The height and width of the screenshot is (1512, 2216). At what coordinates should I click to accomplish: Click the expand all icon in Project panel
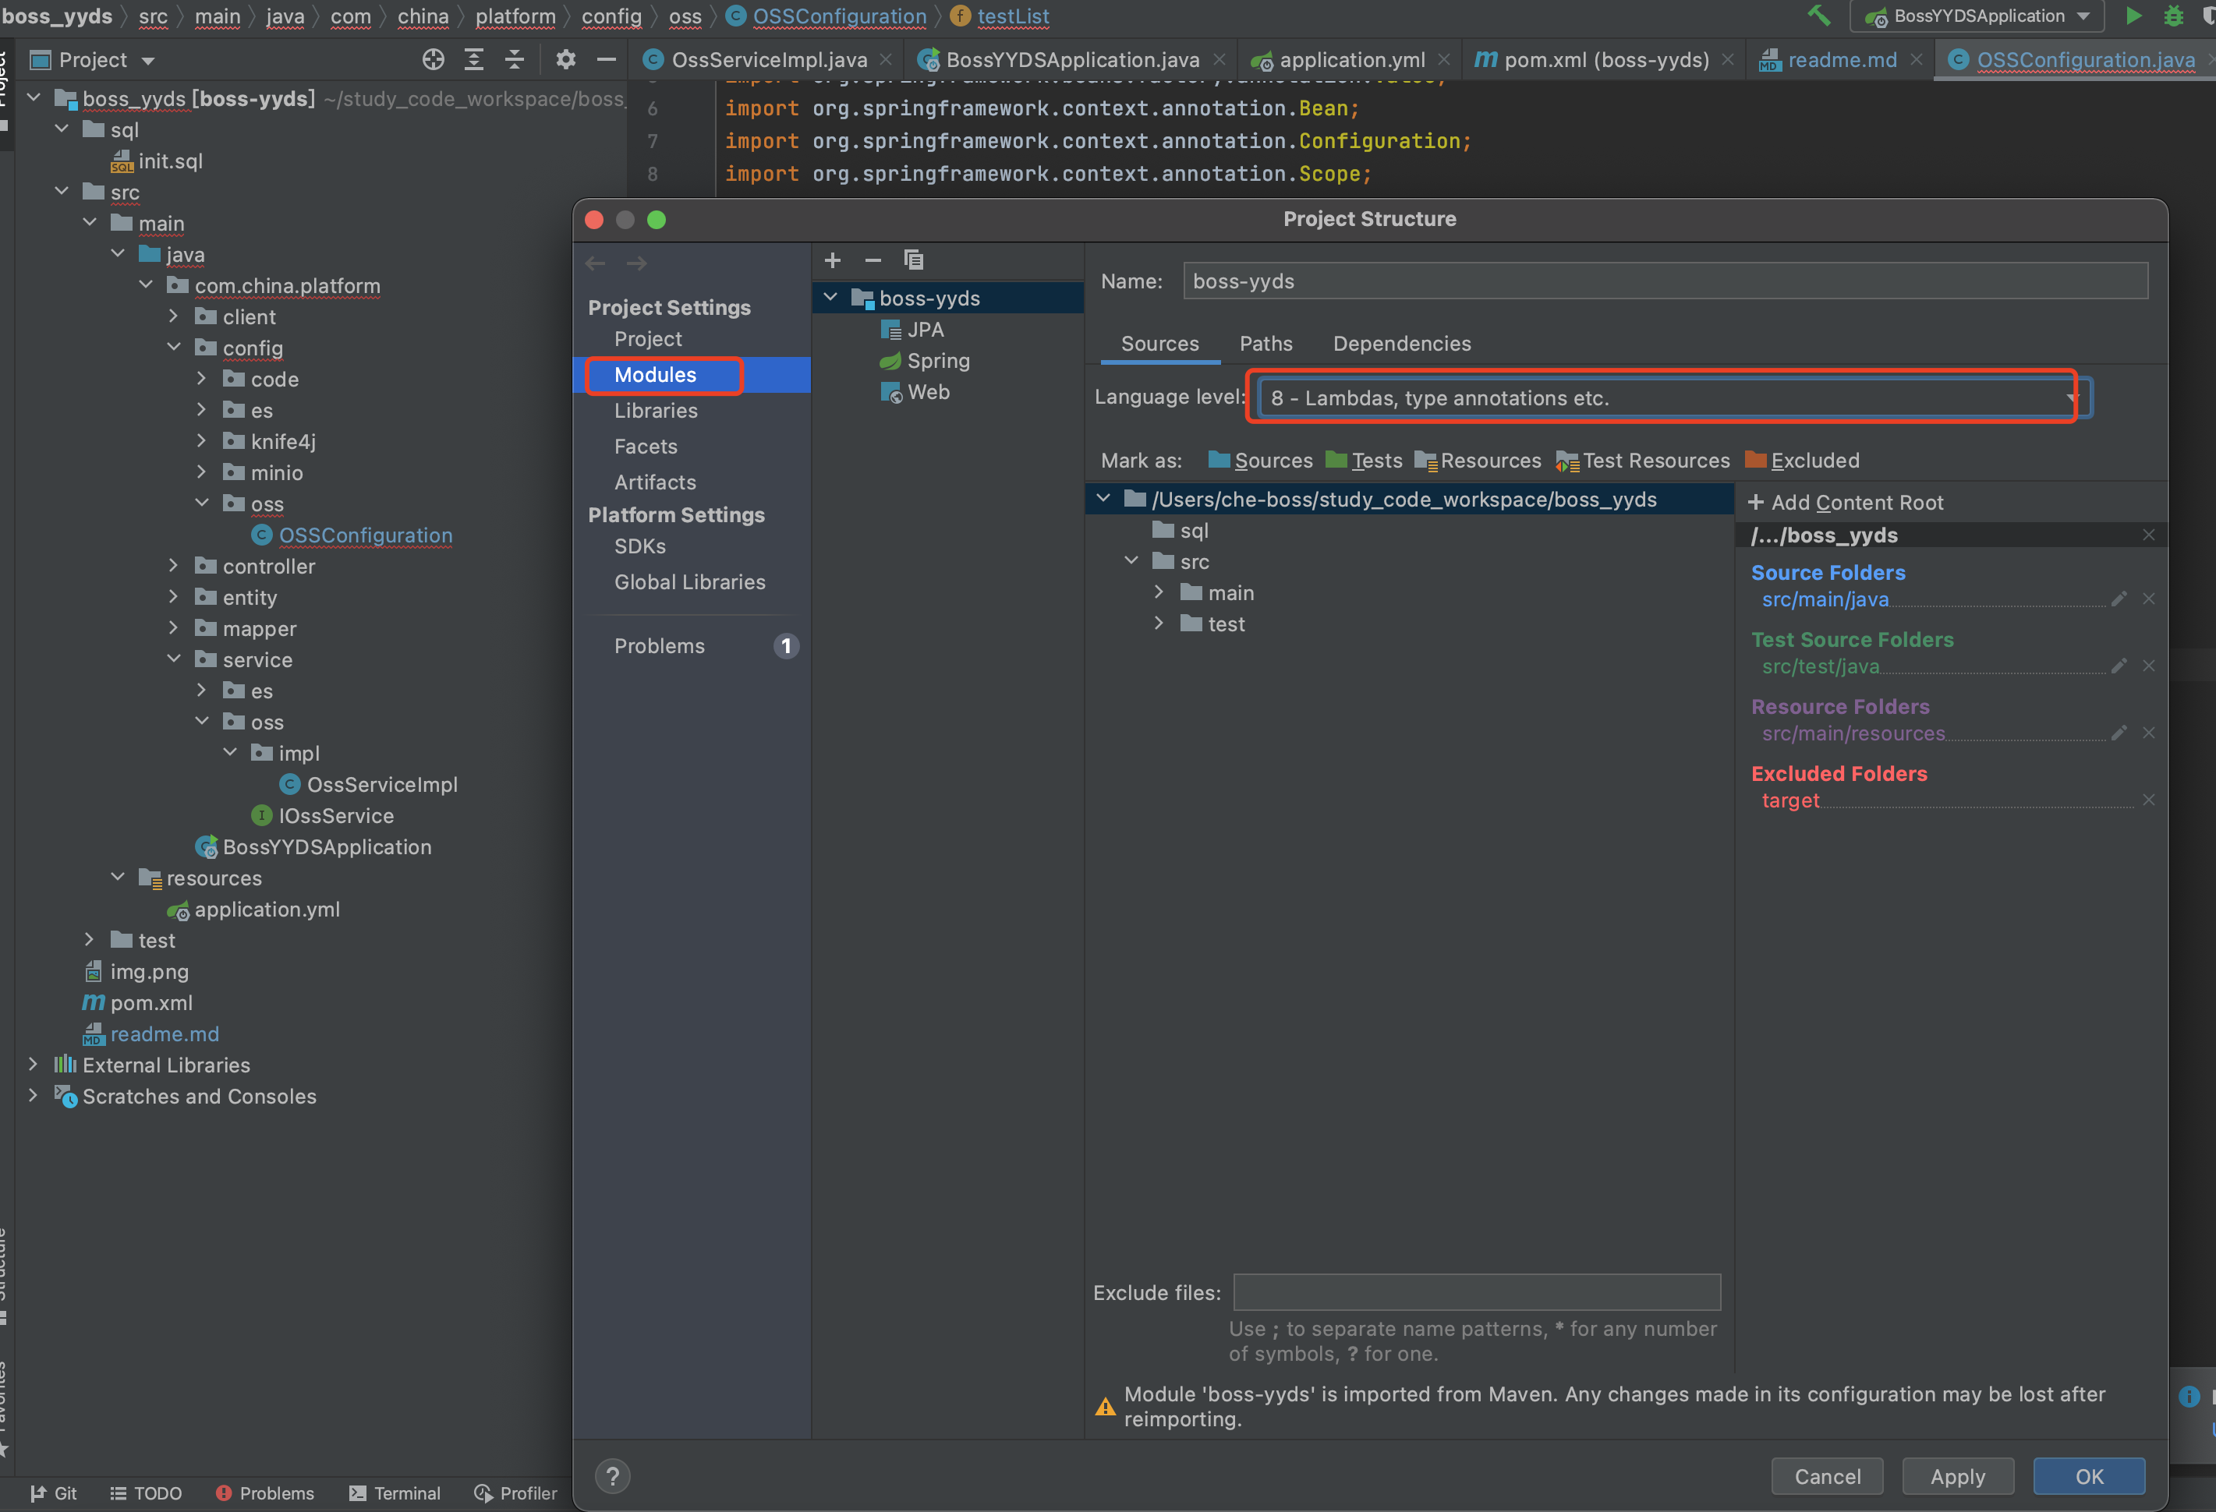point(474,60)
